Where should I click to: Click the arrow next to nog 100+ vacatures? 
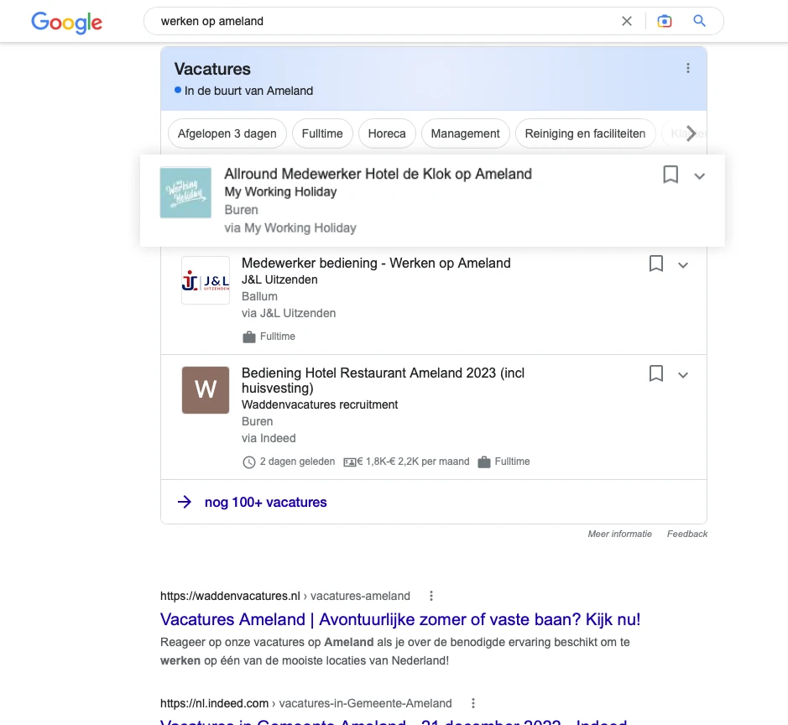[x=185, y=502]
